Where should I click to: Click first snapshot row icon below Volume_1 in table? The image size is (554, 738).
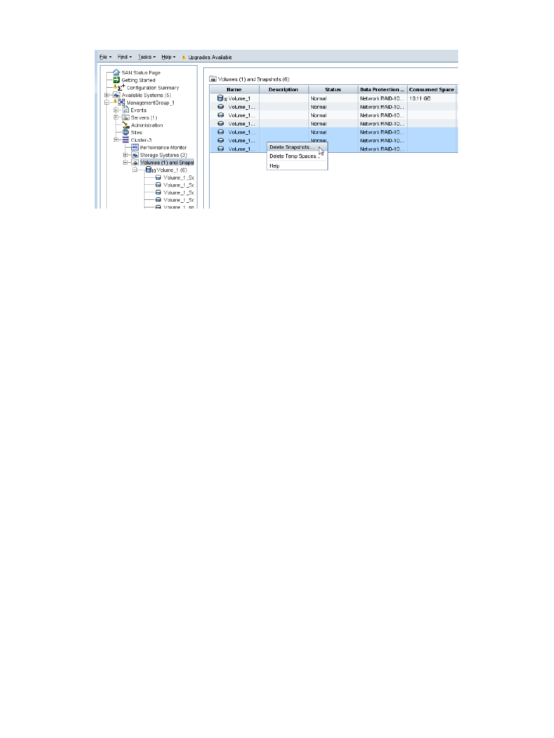[x=221, y=107]
